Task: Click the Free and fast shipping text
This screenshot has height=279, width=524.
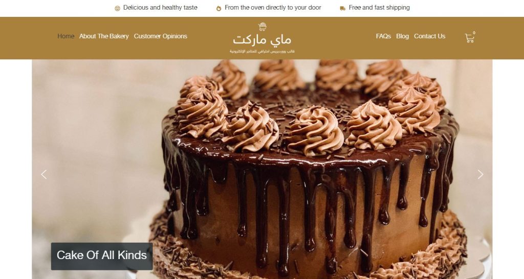Action: [x=379, y=7]
